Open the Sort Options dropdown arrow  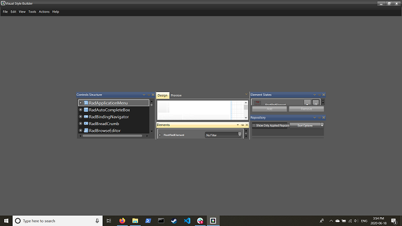pyautogui.click(x=322, y=126)
